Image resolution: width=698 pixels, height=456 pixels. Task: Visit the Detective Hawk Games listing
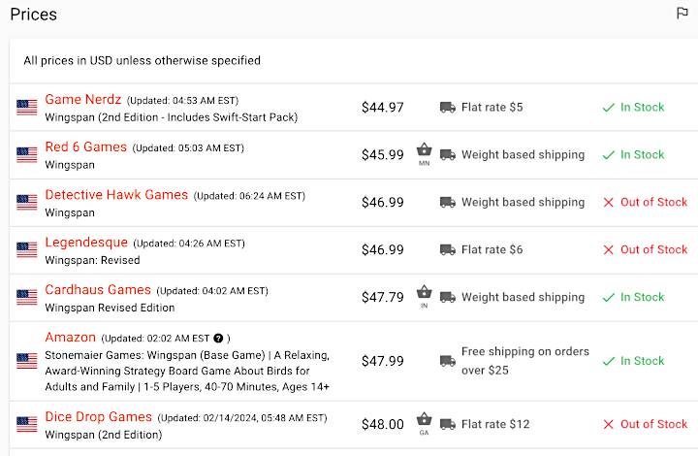coord(116,195)
